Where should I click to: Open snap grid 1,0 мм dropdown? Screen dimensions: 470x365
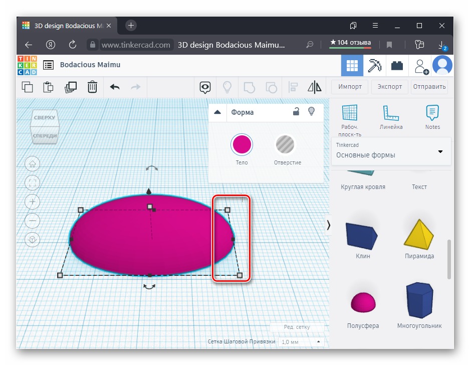pos(301,342)
